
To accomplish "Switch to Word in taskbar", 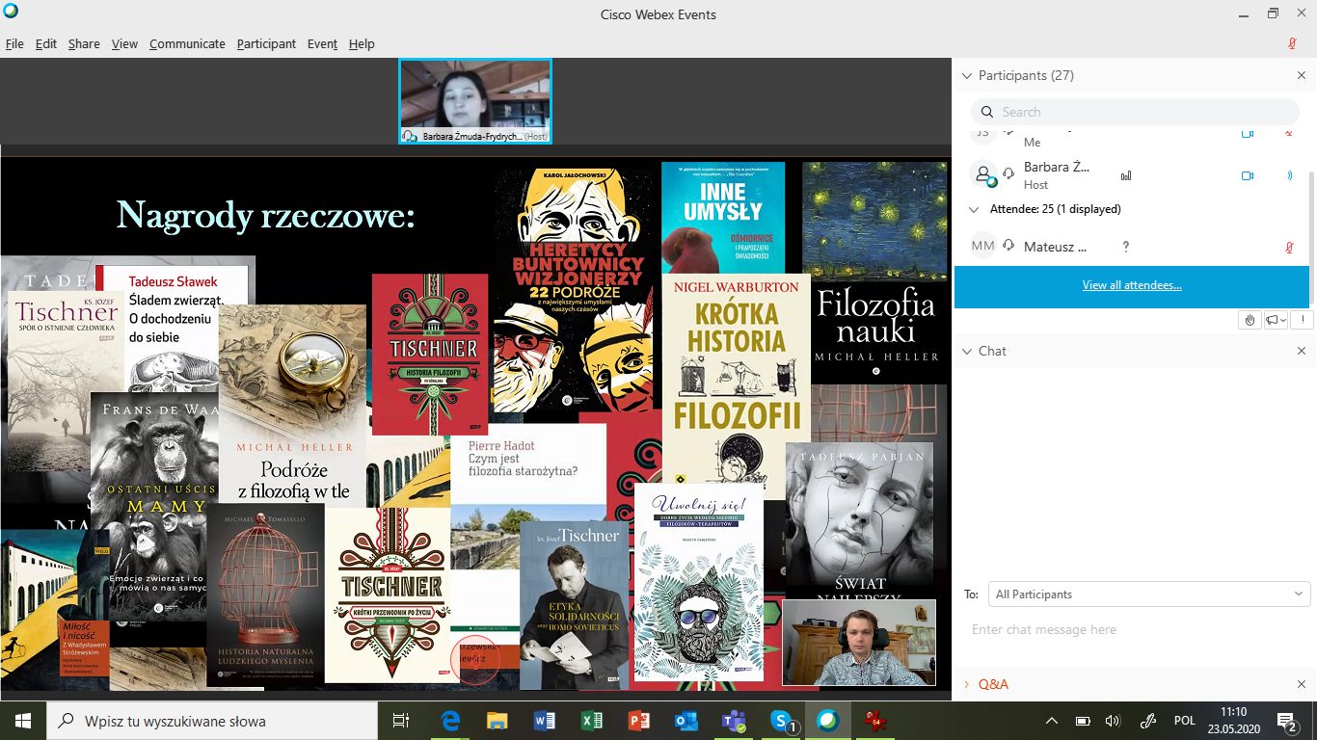I will pyautogui.click(x=545, y=720).
